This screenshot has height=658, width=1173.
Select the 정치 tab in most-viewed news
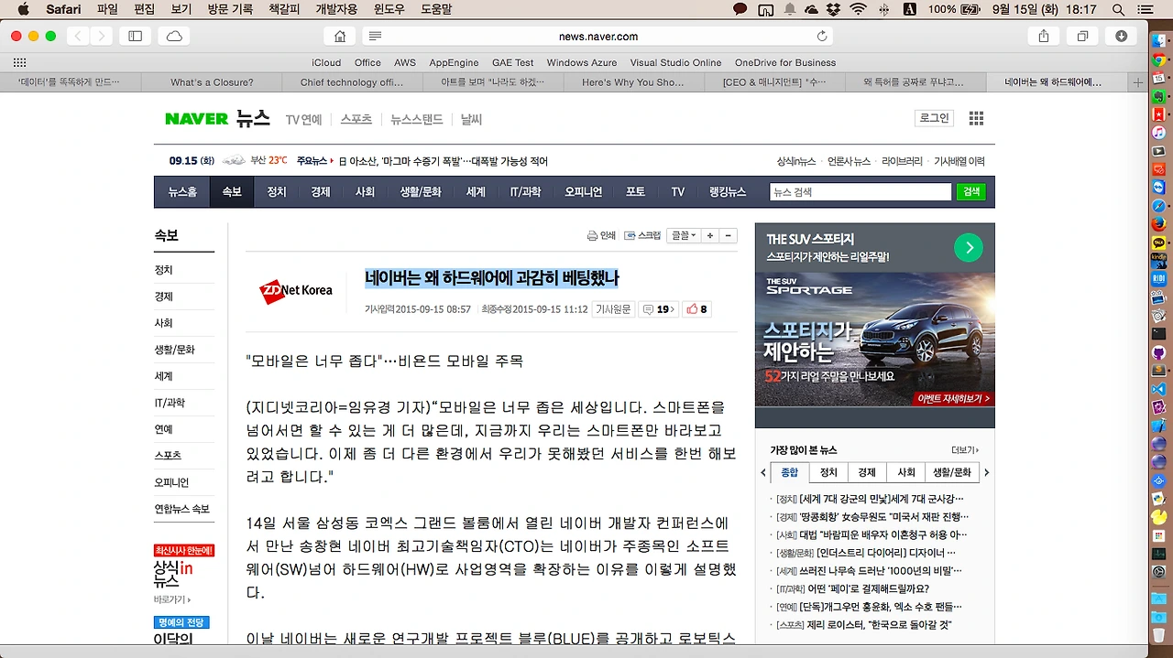828,473
